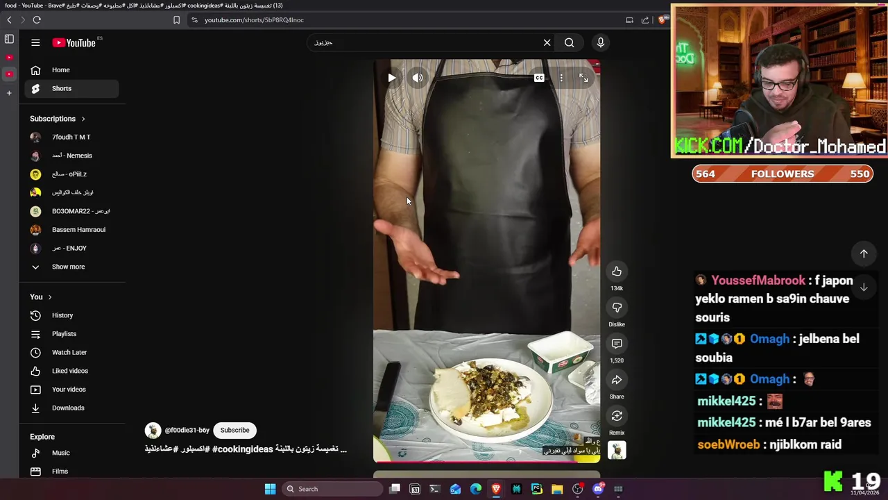This screenshot has width=888, height=500.
Task: Reload the page in Brave
Action: tap(37, 20)
